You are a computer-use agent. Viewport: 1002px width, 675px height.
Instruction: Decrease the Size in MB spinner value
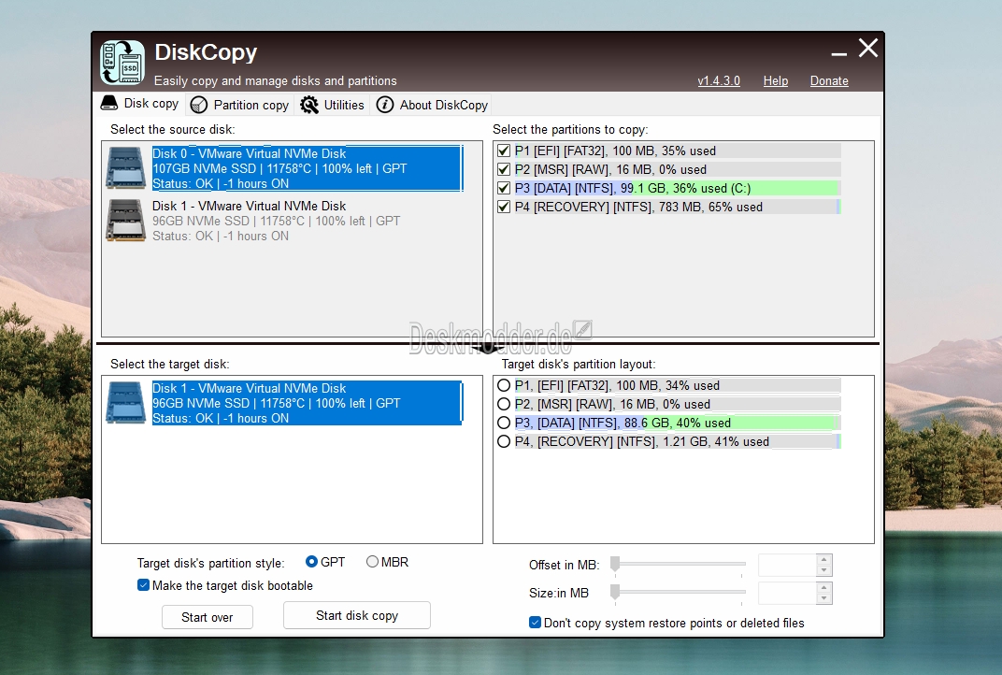pos(824,598)
